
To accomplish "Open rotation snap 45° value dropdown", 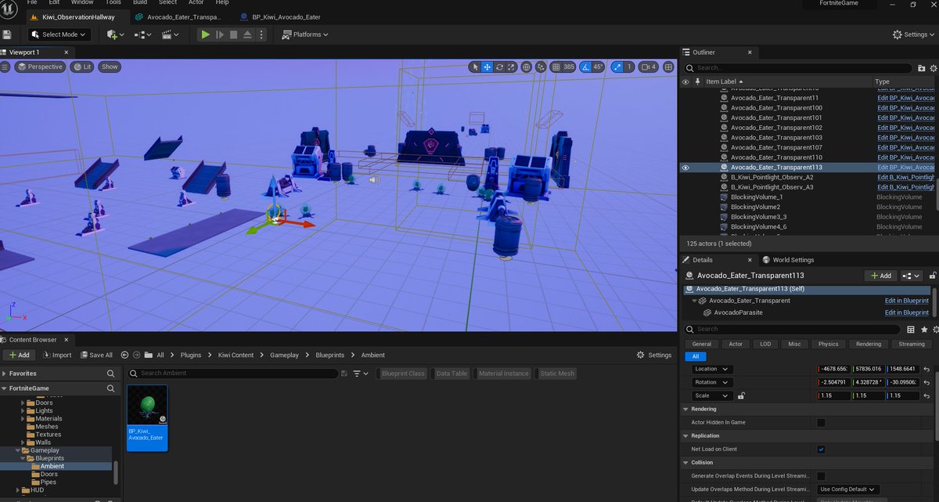I will tap(598, 67).
